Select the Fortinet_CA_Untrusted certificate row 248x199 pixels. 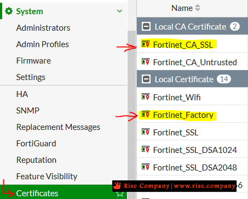[x=192, y=61]
